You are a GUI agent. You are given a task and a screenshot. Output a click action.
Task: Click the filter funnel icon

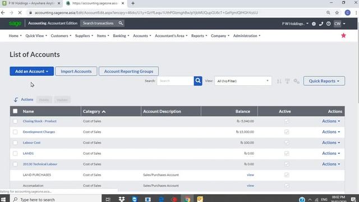tap(287, 81)
